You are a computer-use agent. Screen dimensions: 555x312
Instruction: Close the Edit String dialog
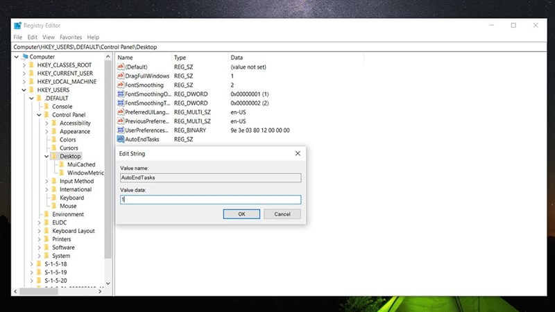298,153
